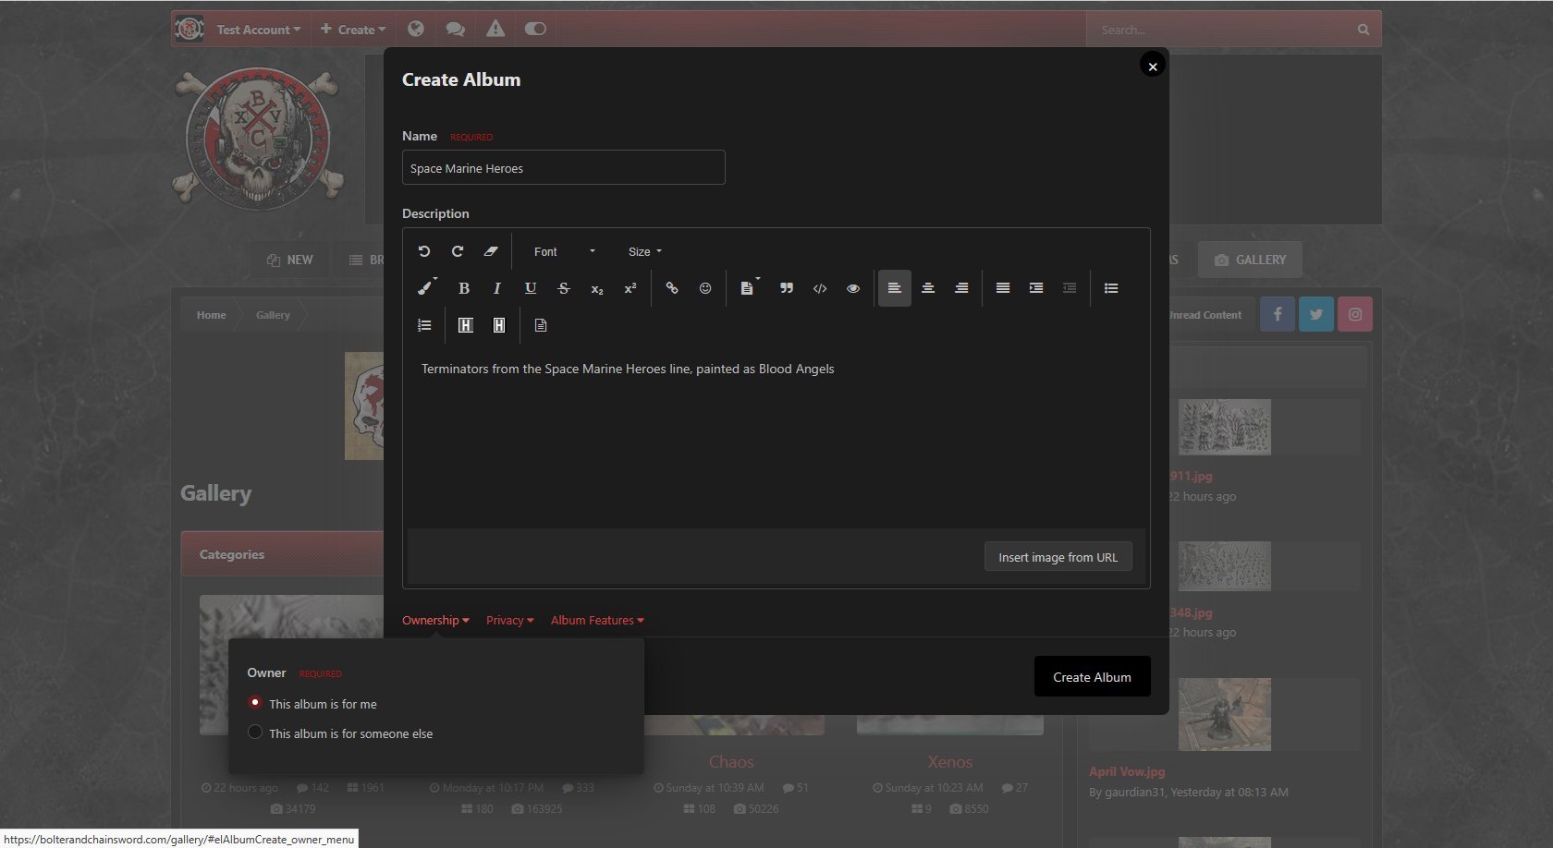Select 'This album is for me' option
1553x848 pixels.
coord(256,703)
